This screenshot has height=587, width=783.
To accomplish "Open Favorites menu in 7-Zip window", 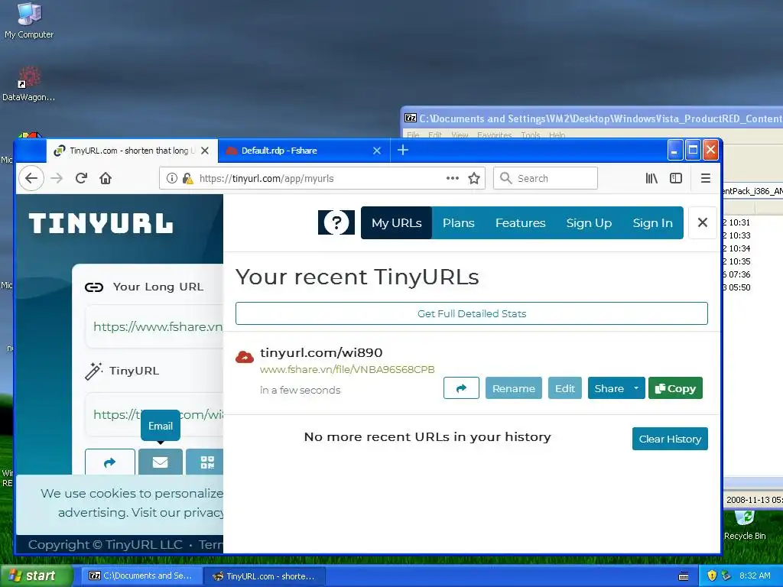I will point(495,135).
